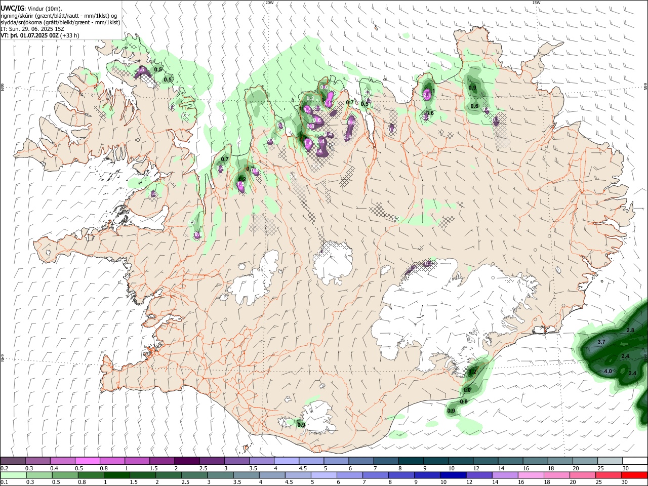Screen dimensions: 648x486
Task: Select the deep blue bottom legend swatch at 10
Action: 453,475
